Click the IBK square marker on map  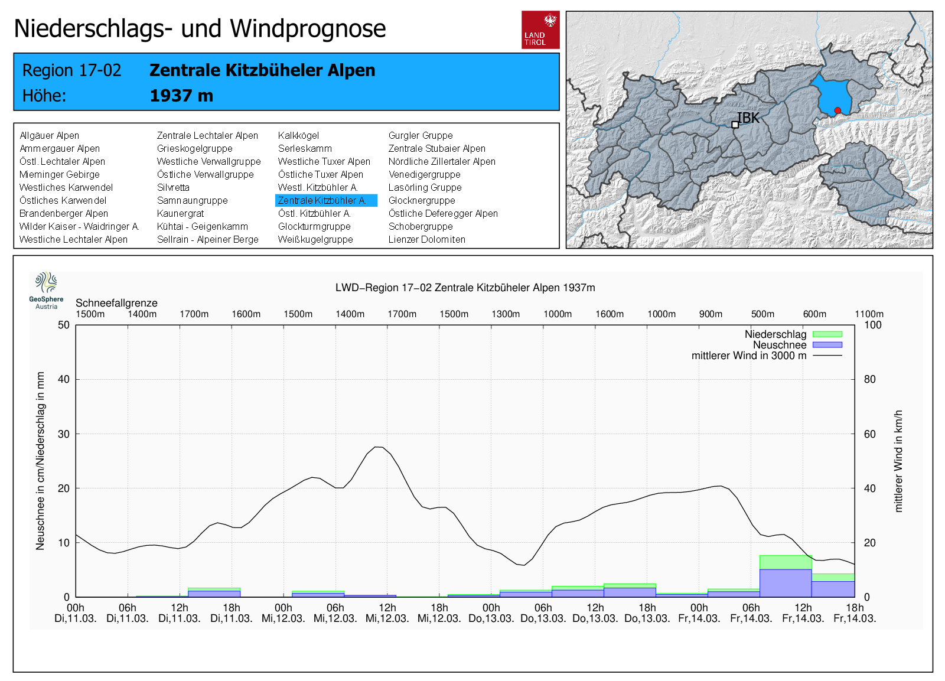click(x=735, y=125)
